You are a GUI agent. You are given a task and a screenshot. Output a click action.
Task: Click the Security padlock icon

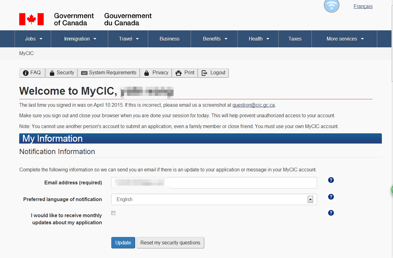tap(52, 73)
